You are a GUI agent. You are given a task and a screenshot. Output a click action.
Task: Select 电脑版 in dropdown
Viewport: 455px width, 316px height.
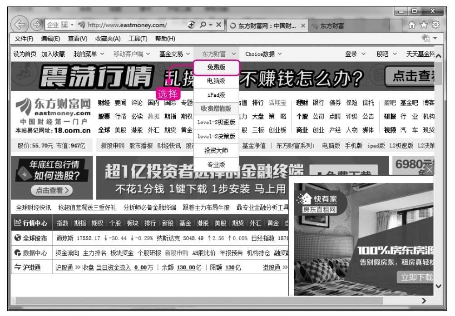tap(216, 81)
